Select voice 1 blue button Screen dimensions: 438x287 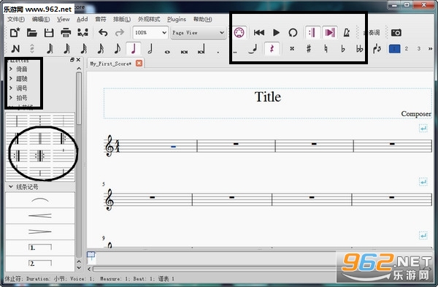click(x=394, y=49)
